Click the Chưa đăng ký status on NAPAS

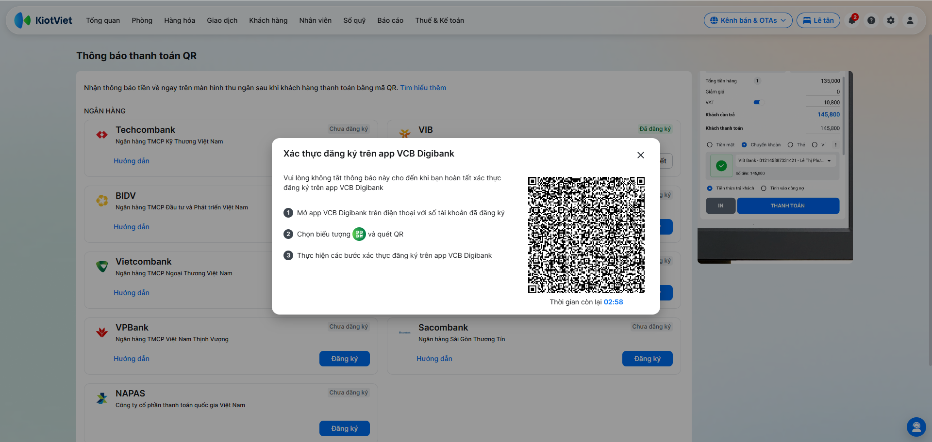[349, 393]
